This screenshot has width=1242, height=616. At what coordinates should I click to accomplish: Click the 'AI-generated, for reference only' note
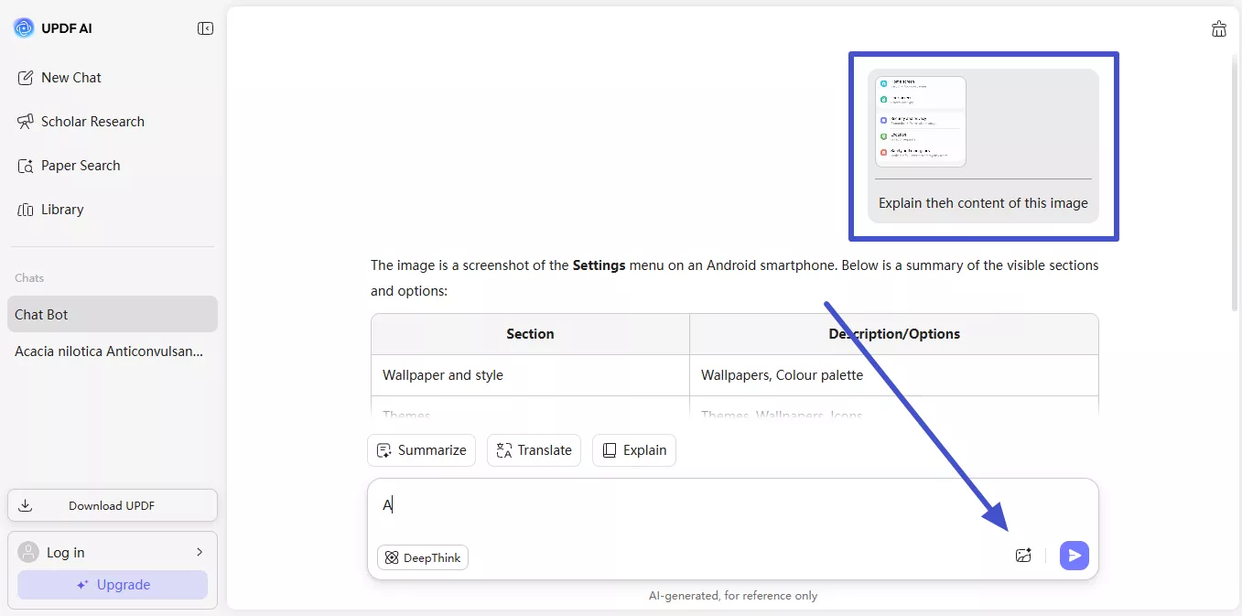[x=733, y=596]
